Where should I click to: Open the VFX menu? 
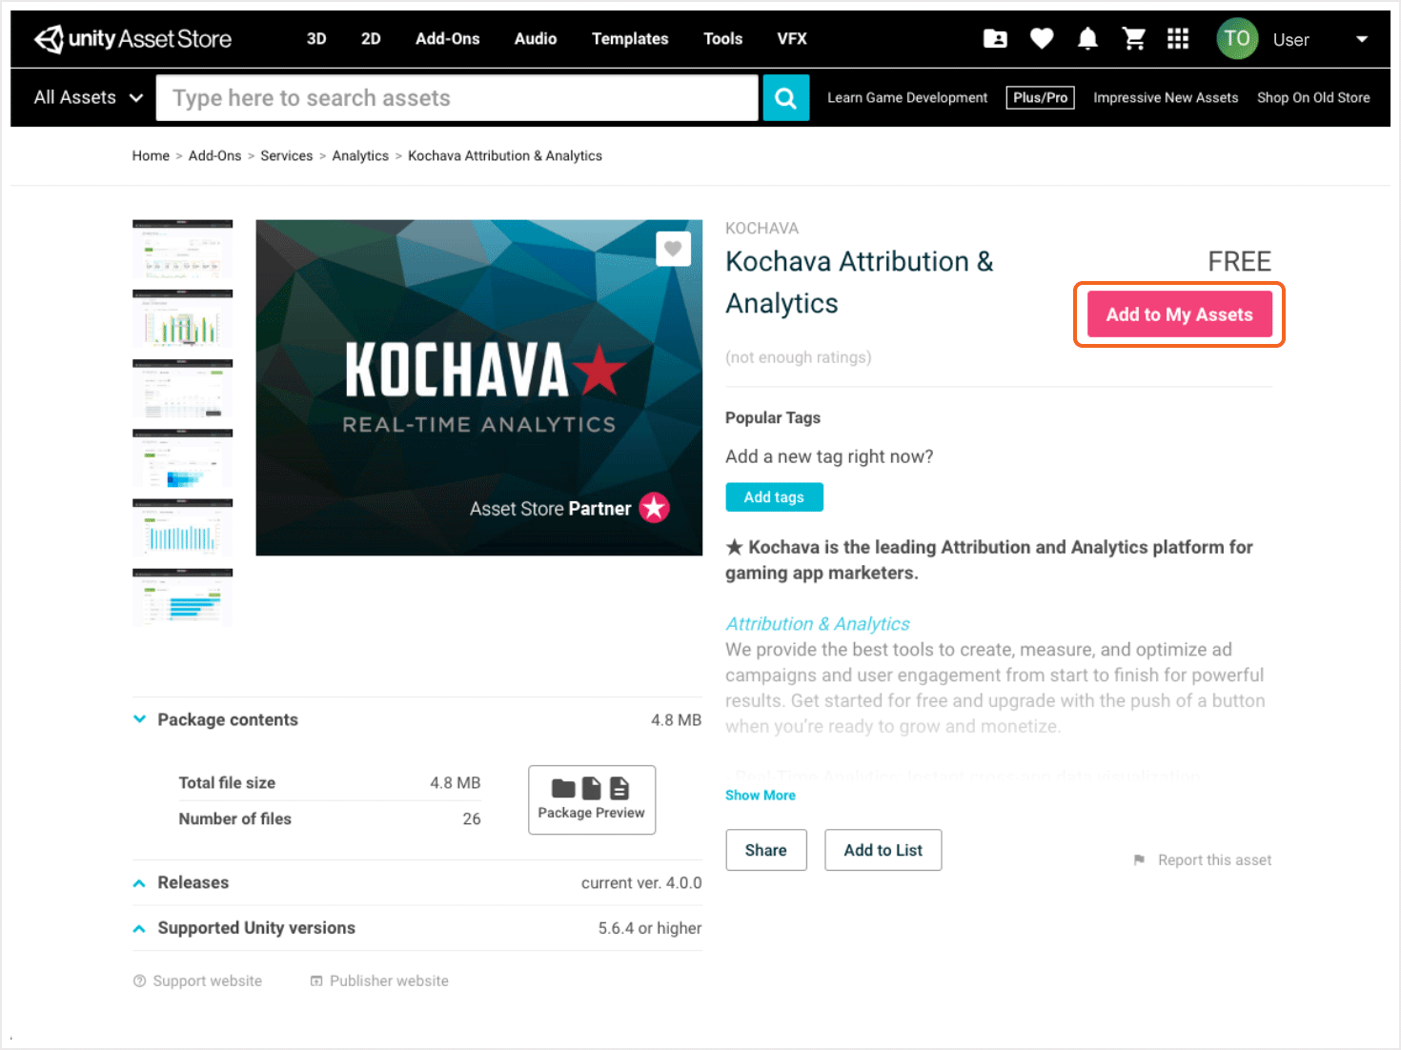[x=792, y=39]
